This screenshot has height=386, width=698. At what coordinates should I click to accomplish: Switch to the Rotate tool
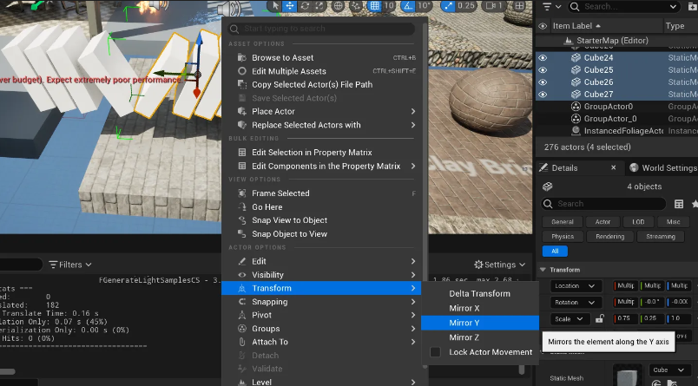point(305,6)
